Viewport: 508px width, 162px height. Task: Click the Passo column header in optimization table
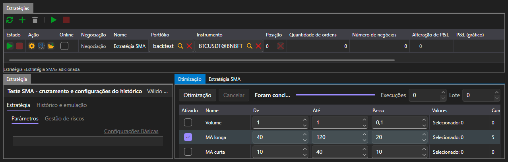pos(378,110)
